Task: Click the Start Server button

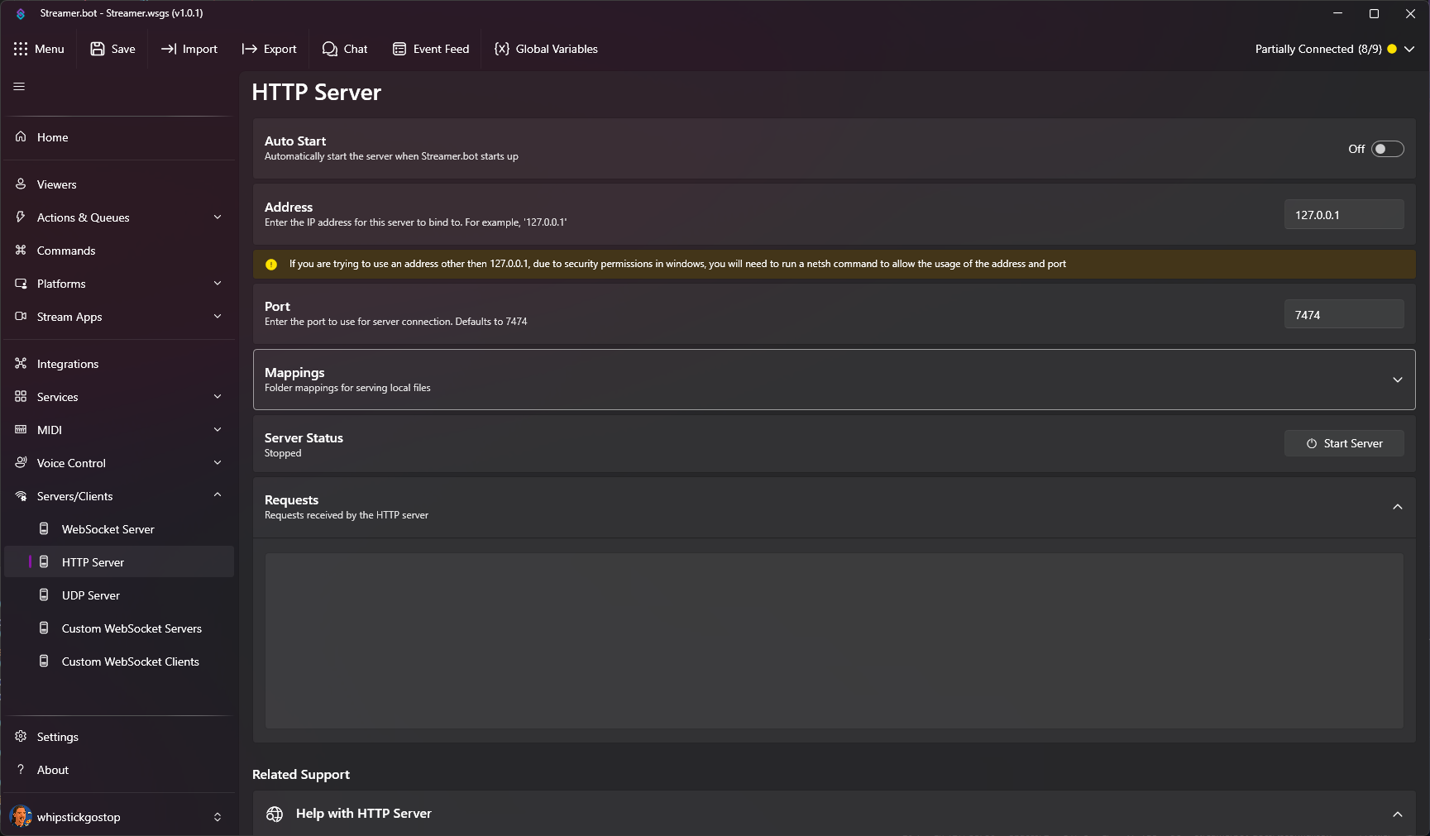Action: (1344, 443)
